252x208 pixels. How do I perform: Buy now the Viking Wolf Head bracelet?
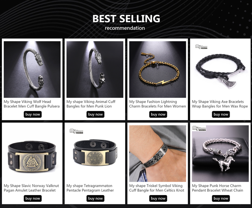(33, 115)
